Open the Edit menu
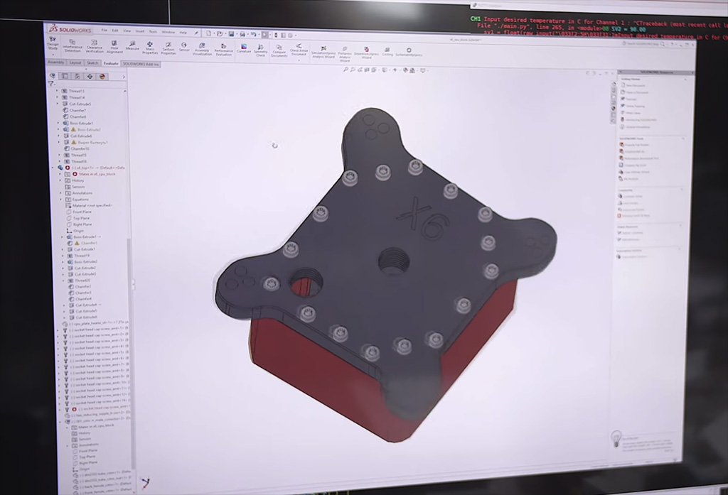 click(x=115, y=31)
